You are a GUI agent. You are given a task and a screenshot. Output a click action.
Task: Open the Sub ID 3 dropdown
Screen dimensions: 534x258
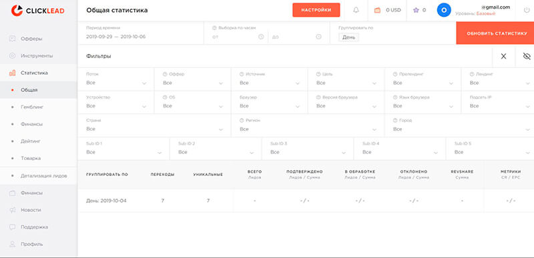tap(308, 149)
